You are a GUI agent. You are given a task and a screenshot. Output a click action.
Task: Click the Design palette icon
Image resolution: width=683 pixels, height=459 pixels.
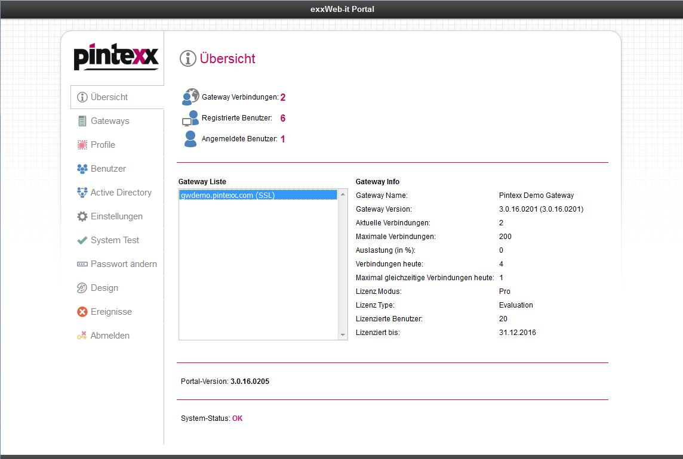82,288
